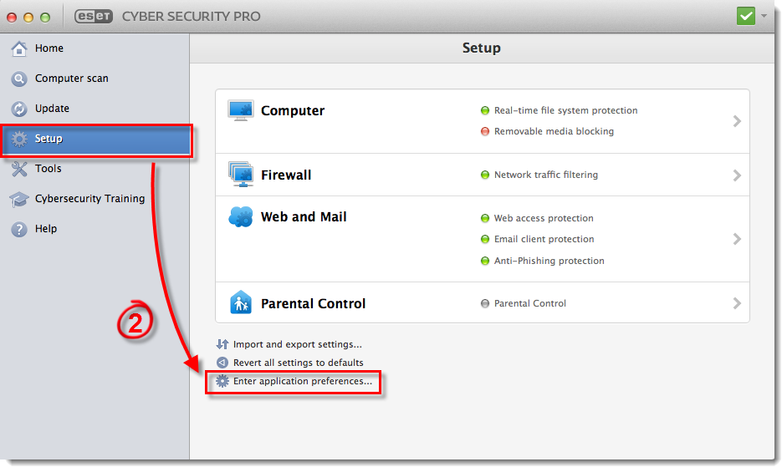Expand the Firewall section arrow
Screen dimensions: 782x467
click(737, 175)
